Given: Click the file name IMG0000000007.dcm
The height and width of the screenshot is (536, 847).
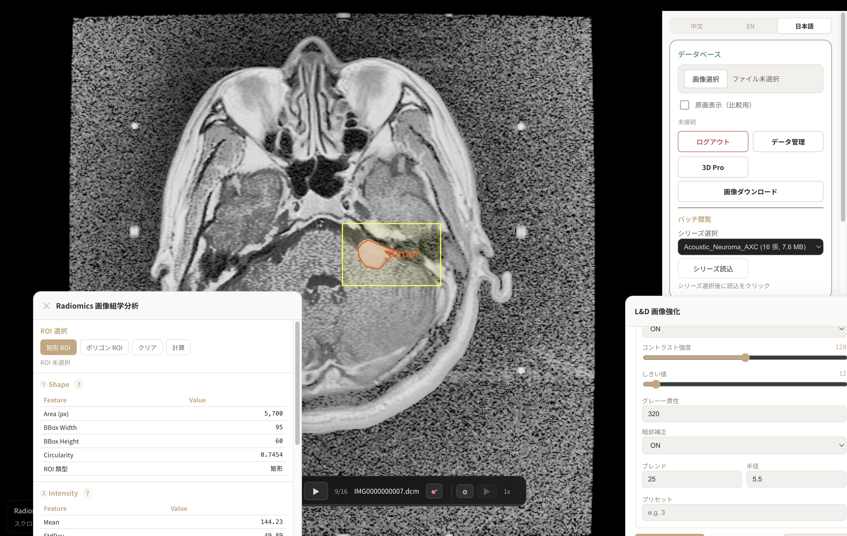Looking at the screenshot, I should (x=386, y=491).
